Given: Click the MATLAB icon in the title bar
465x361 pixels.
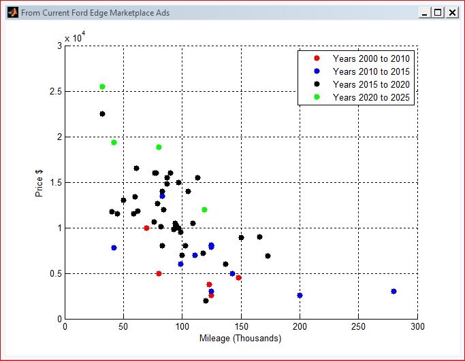Looking at the screenshot, I should 12,13.
